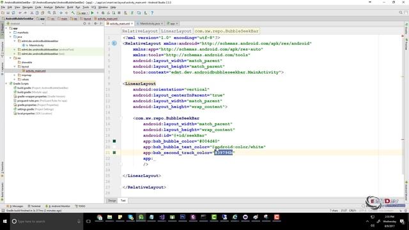Open the Terminal tool window
The image size is (409, 230).
[x=34, y=206]
